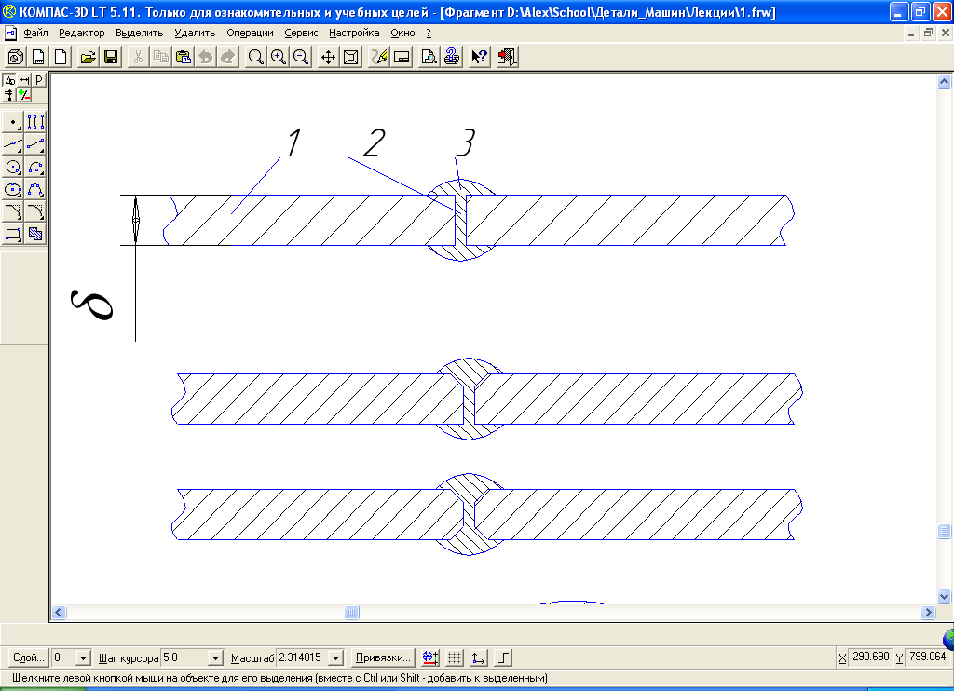Select the spline curve tool
This screenshot has height=691, width=954.
tap(35, 190)
